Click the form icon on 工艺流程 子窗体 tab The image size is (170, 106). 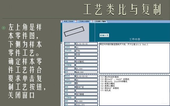click(x=92, y=21)
